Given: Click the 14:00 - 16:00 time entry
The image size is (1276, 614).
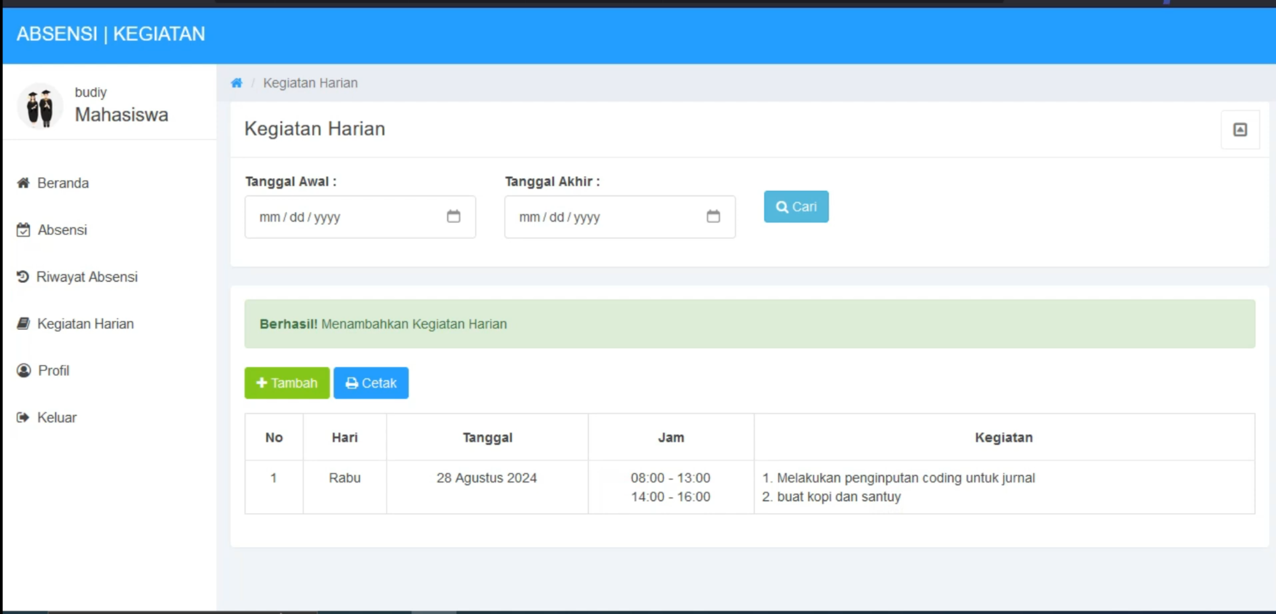Looking at the screenshot, I should click(671, 497).
